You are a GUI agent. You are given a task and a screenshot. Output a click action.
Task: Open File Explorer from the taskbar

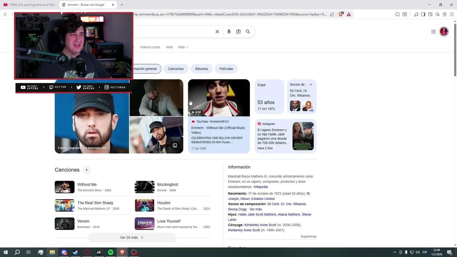point(52,252)
